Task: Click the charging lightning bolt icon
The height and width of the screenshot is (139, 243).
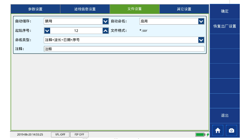Action: point(208,135)
